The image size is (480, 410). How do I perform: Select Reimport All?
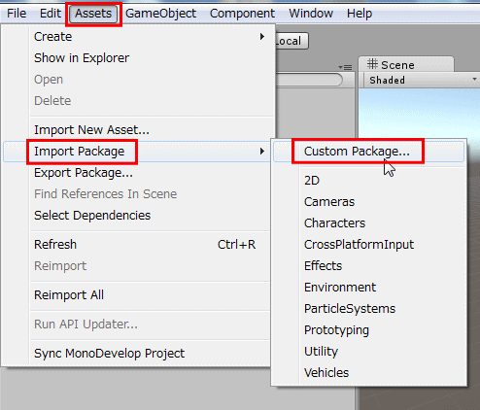pyautogui.click(x=69, y=295)
